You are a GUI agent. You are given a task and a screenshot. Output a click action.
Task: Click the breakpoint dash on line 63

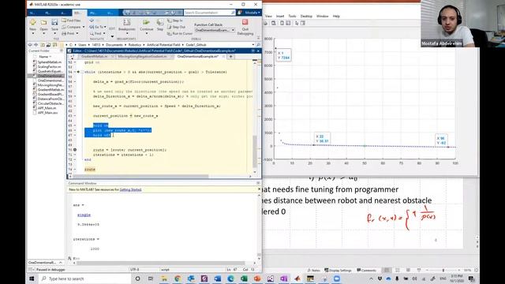[75, 116]
